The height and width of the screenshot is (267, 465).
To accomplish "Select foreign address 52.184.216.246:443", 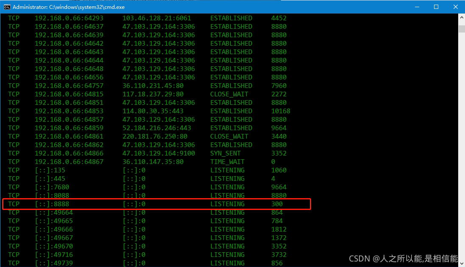I will click(x=156, y=128).
